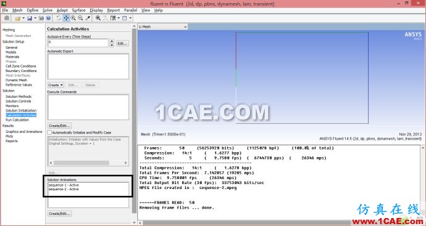Viewport: 426px width, 226px height.
Task: Enable Automatically Initialize and Modify Case
Action: pos(49,132)
